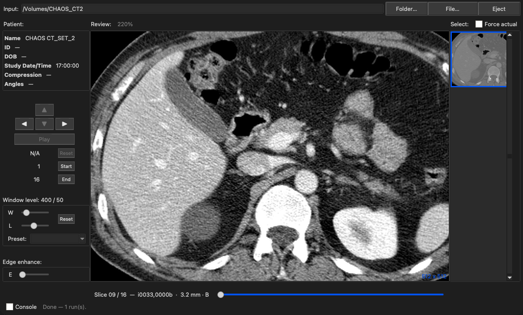This screenshot has height=315, width=523.
Task: Click the main CT review image
Action: click(269, 156)
